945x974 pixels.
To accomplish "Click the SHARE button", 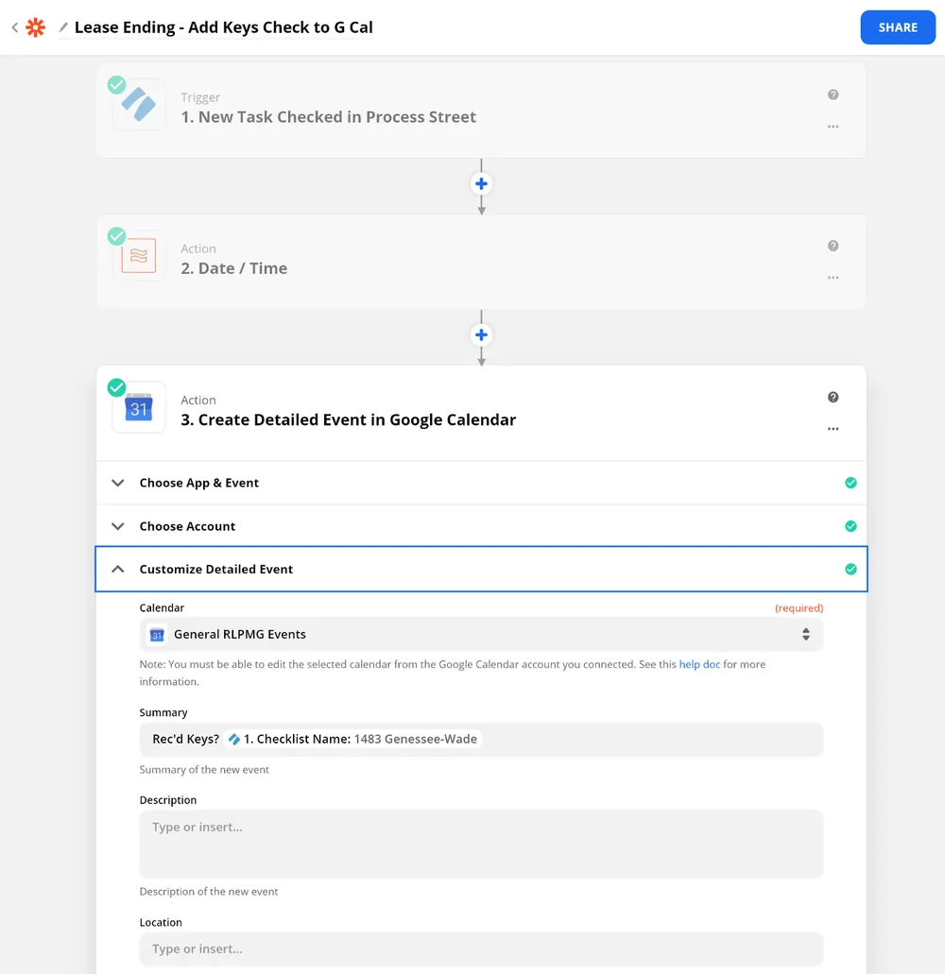I will coord(898,27).
